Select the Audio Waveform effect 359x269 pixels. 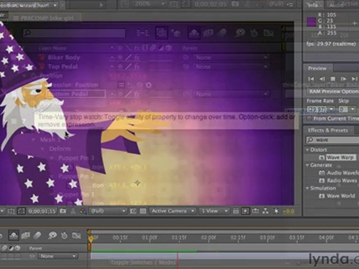pos(343,173)
